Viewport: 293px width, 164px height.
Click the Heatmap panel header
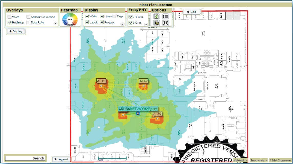pos(70,10)
